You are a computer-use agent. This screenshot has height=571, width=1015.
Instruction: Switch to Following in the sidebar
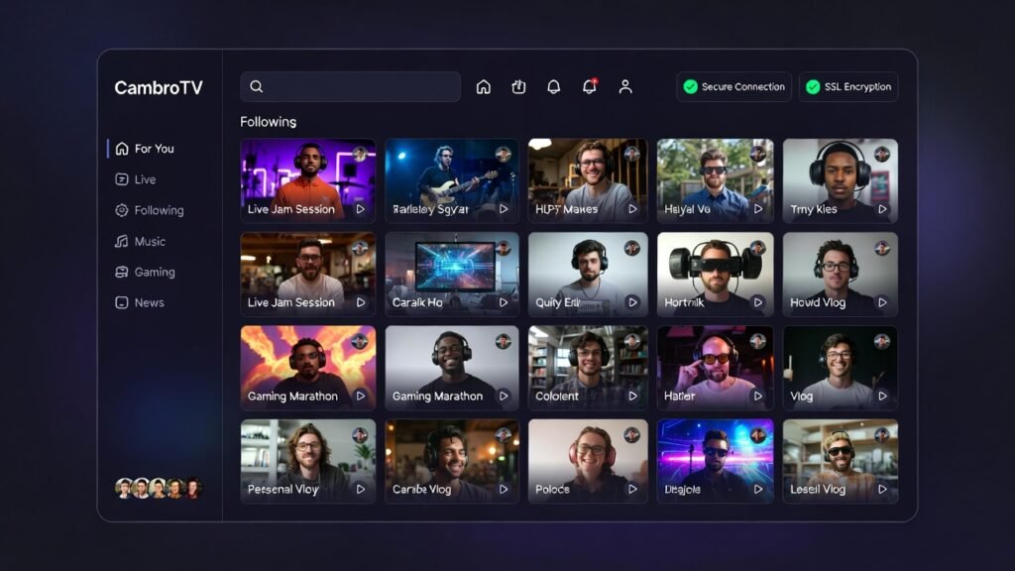pyautogui.click(x=159, y=210)
